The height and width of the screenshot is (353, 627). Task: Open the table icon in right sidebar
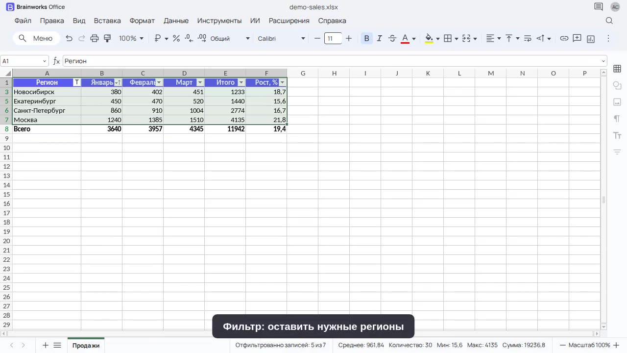click(617, 69)
